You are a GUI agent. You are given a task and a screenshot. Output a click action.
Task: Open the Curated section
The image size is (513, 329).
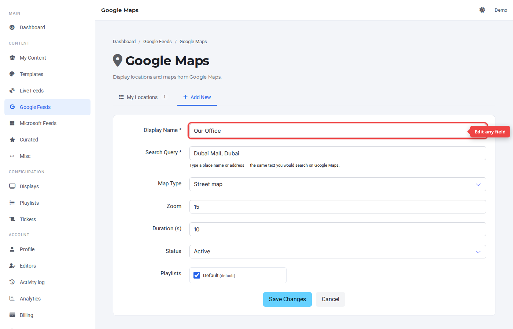[47, 140]
